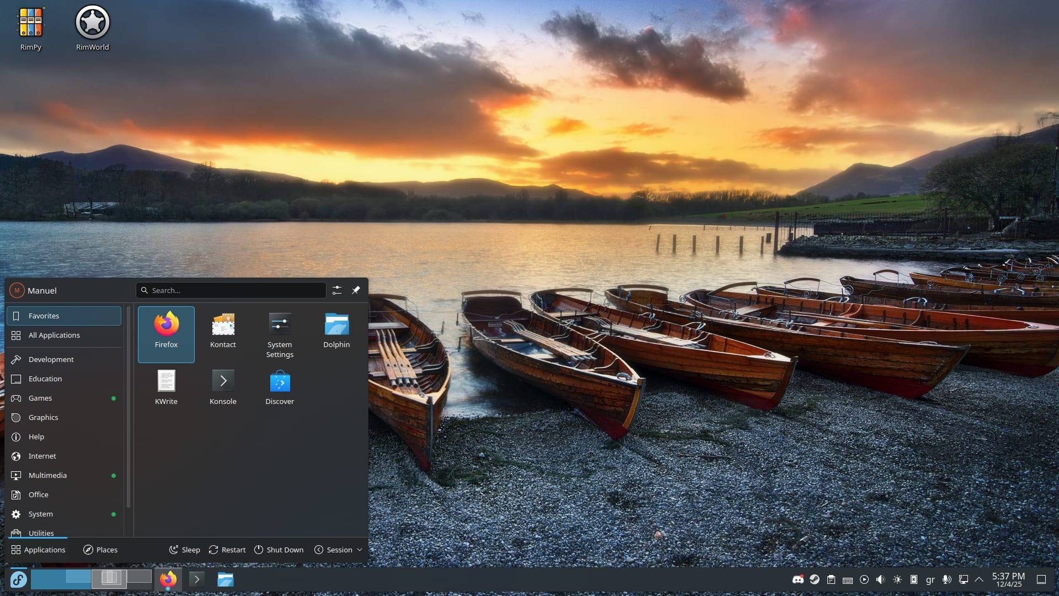This screenshot has height=596, width=1059.
Task: Expand the Session options dropdown
Action: coord(339,550)
